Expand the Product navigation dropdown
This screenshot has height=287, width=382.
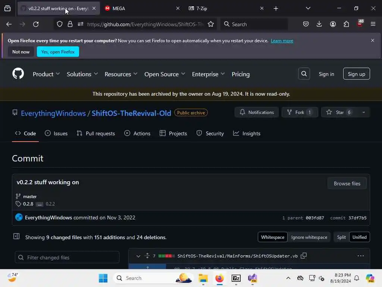(46, 74)
